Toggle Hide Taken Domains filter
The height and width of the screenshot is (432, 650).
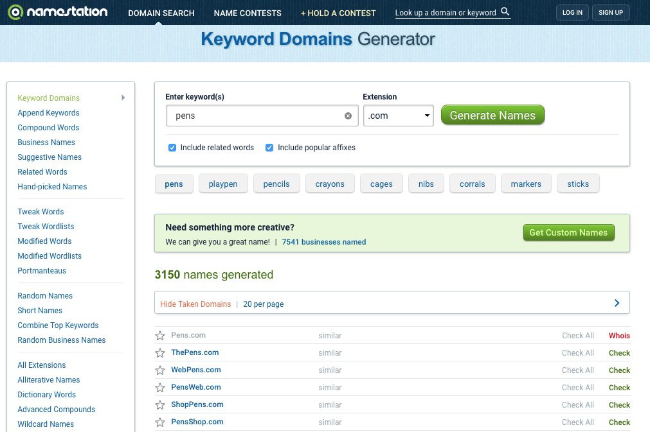coord(195,304)
